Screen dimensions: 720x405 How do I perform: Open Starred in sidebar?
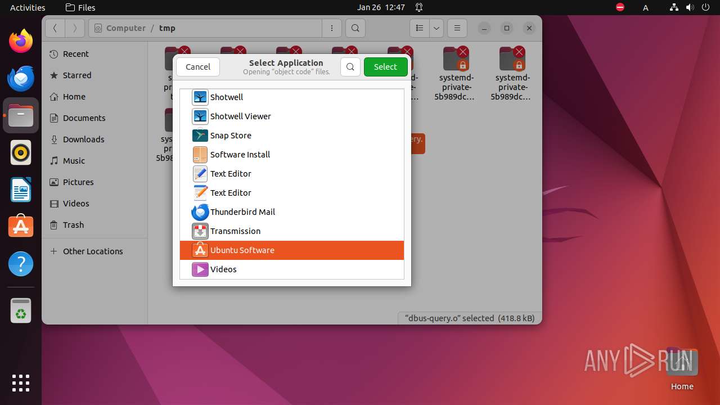[x=94, y=75]
